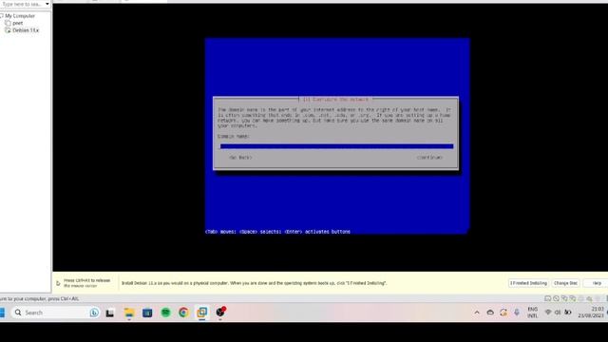Viewport: 608px width, 342px height.
Task: Open volume control in system tray
Action: pos(558,313)
